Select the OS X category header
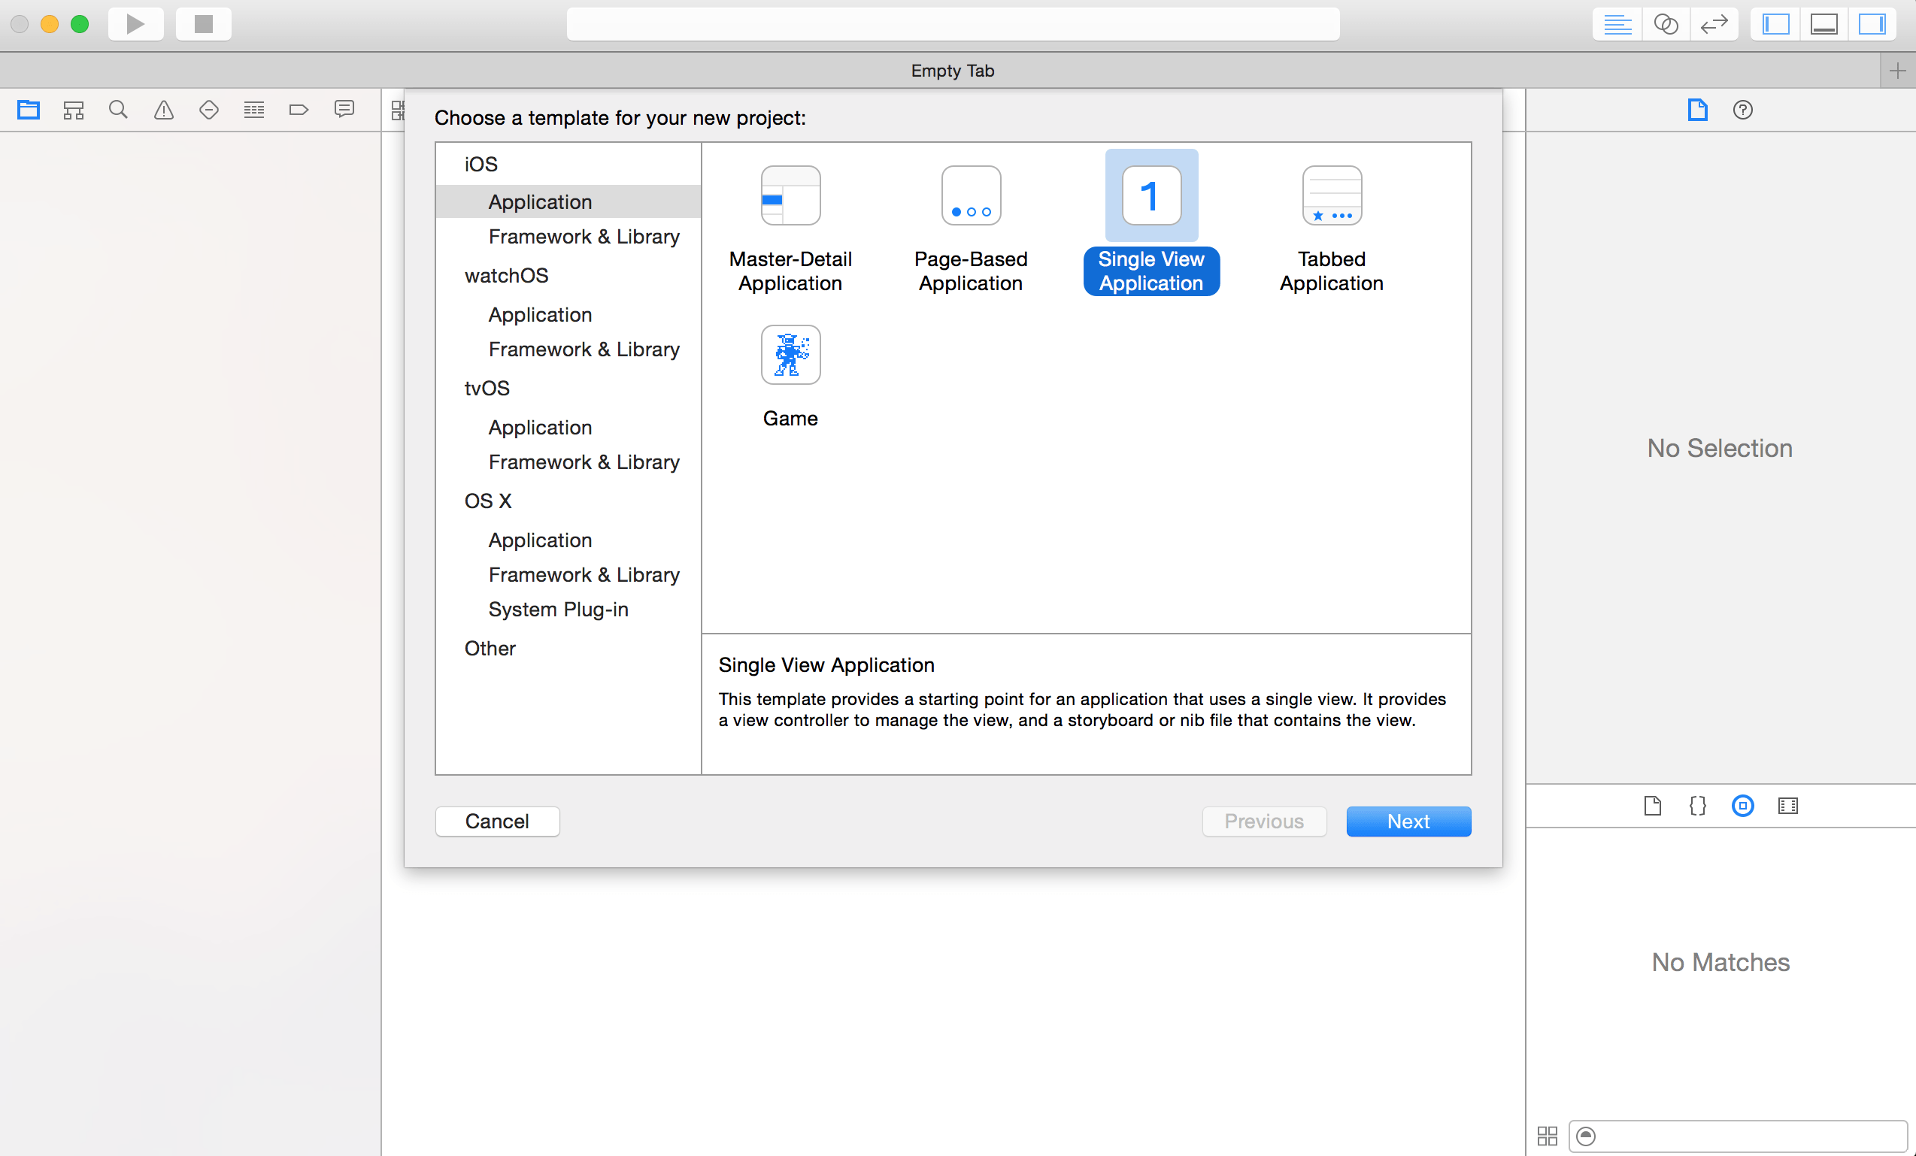The image size is (1916, 1156). coord(487,501)
